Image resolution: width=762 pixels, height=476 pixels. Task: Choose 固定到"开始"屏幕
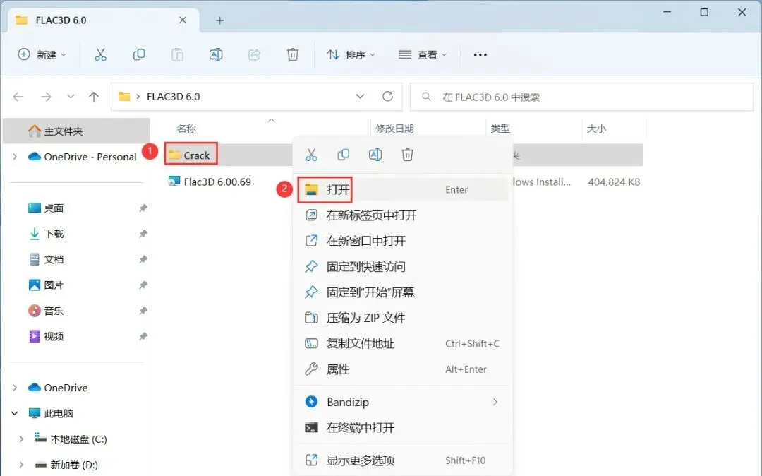[x=403, y=292]
